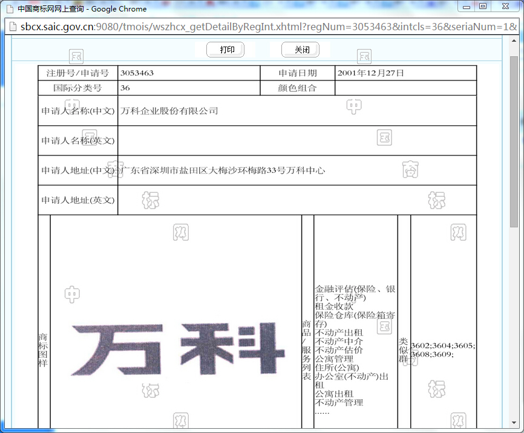Click the vertical scrollbar down arrow
The image size is (524, 433).
click(514, 423)
